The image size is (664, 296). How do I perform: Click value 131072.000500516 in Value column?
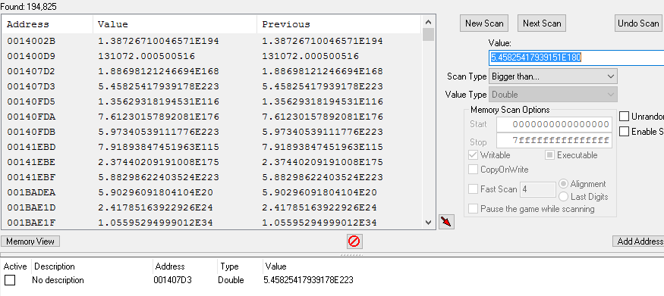146,56
